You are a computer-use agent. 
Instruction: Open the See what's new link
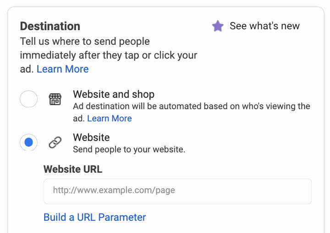(264, 26)
